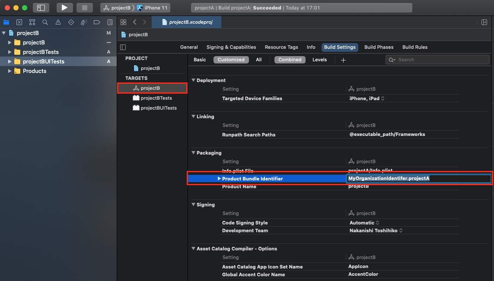Viewport: 494px width, 281px height.
Task: Add a build setting with the plus button
Action: 344,60
